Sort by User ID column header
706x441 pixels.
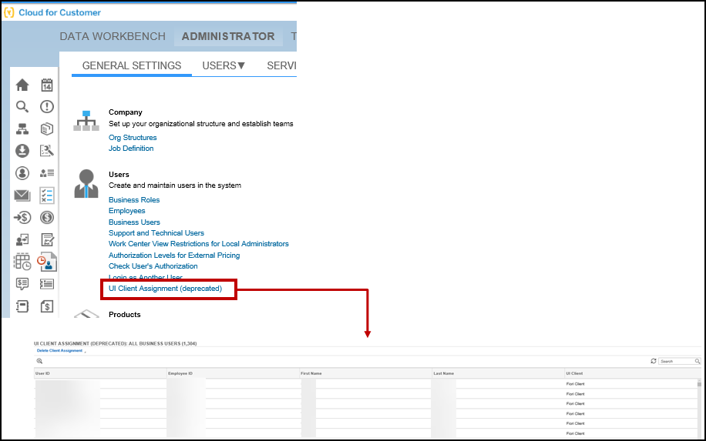[100, 373]
